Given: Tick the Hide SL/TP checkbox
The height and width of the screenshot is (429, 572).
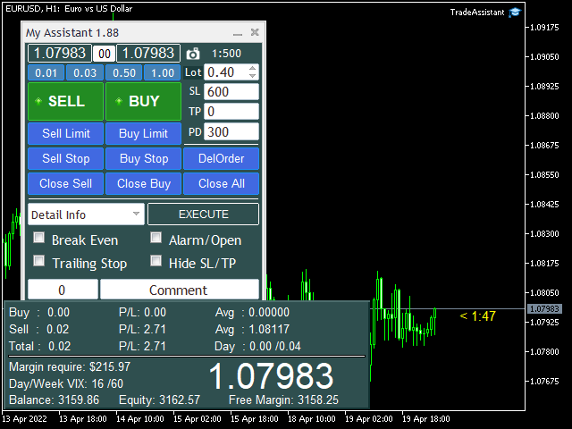Looking at the screenshot, I should click(x=156, y=260).
